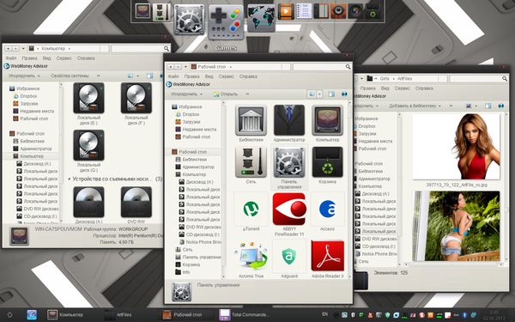This screenshot has height=322, width=515.
Task: Select the woman in red dress thumbnail
Action: [x=457, y=147]
